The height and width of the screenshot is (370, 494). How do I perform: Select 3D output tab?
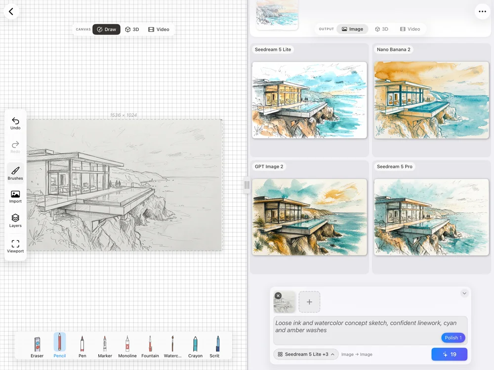(x=381, y=29)
